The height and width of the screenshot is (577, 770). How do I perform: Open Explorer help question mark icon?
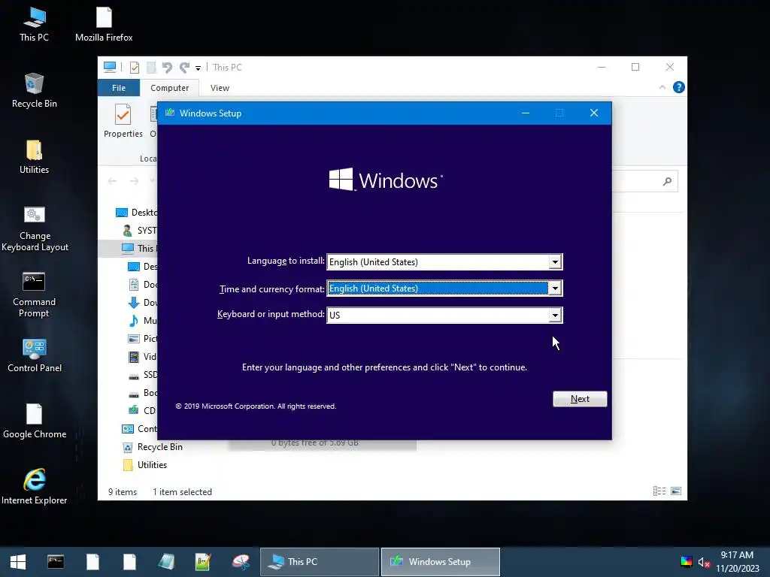[679, 87]
